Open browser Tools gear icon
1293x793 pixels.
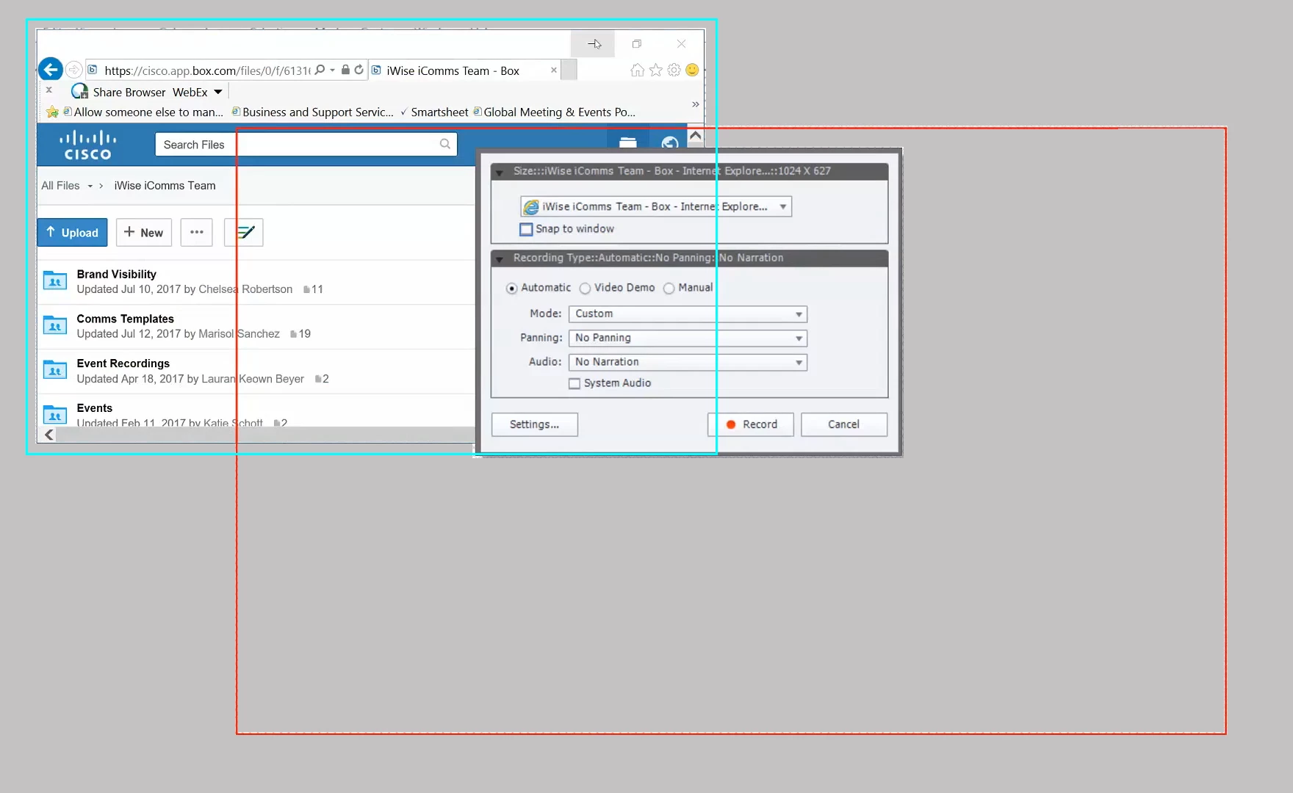coord(674,70)
